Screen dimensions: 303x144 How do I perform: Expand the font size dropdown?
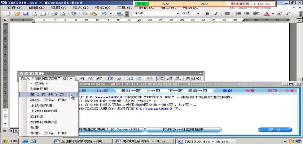click(x=198, y=14)
